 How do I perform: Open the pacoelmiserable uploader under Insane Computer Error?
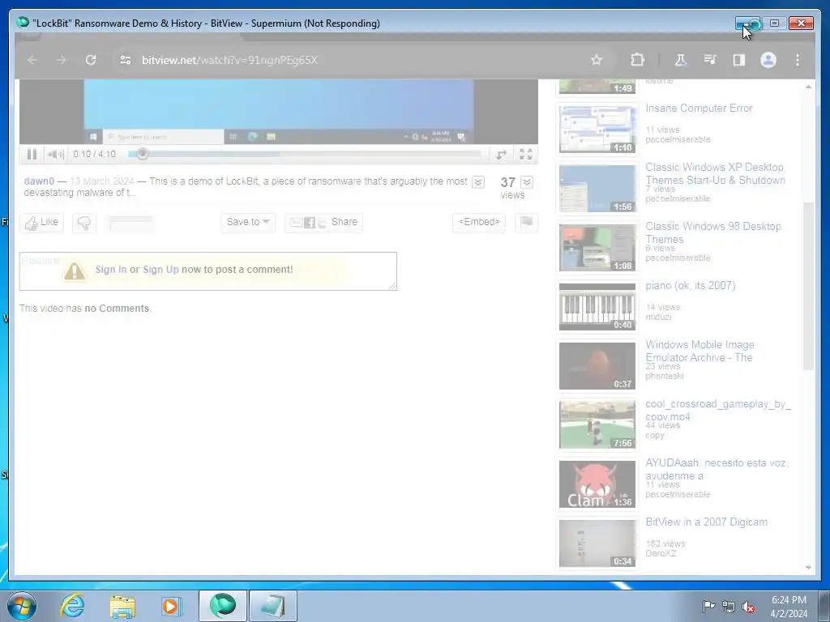click(678, 139)
